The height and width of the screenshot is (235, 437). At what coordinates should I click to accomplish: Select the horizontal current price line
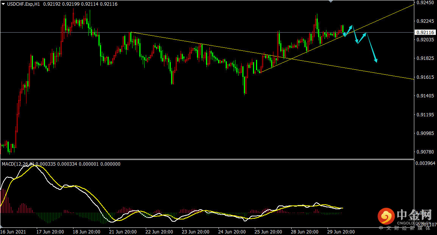(207, 32)
